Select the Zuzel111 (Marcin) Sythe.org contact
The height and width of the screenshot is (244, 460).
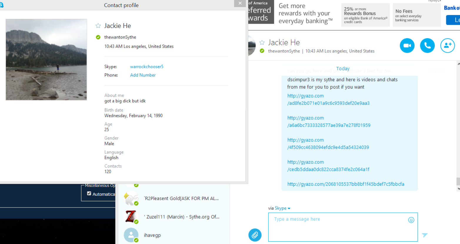(x=182, y=217)
